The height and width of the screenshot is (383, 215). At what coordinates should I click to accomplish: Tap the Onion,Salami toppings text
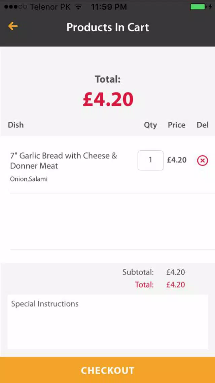[29, 179]
